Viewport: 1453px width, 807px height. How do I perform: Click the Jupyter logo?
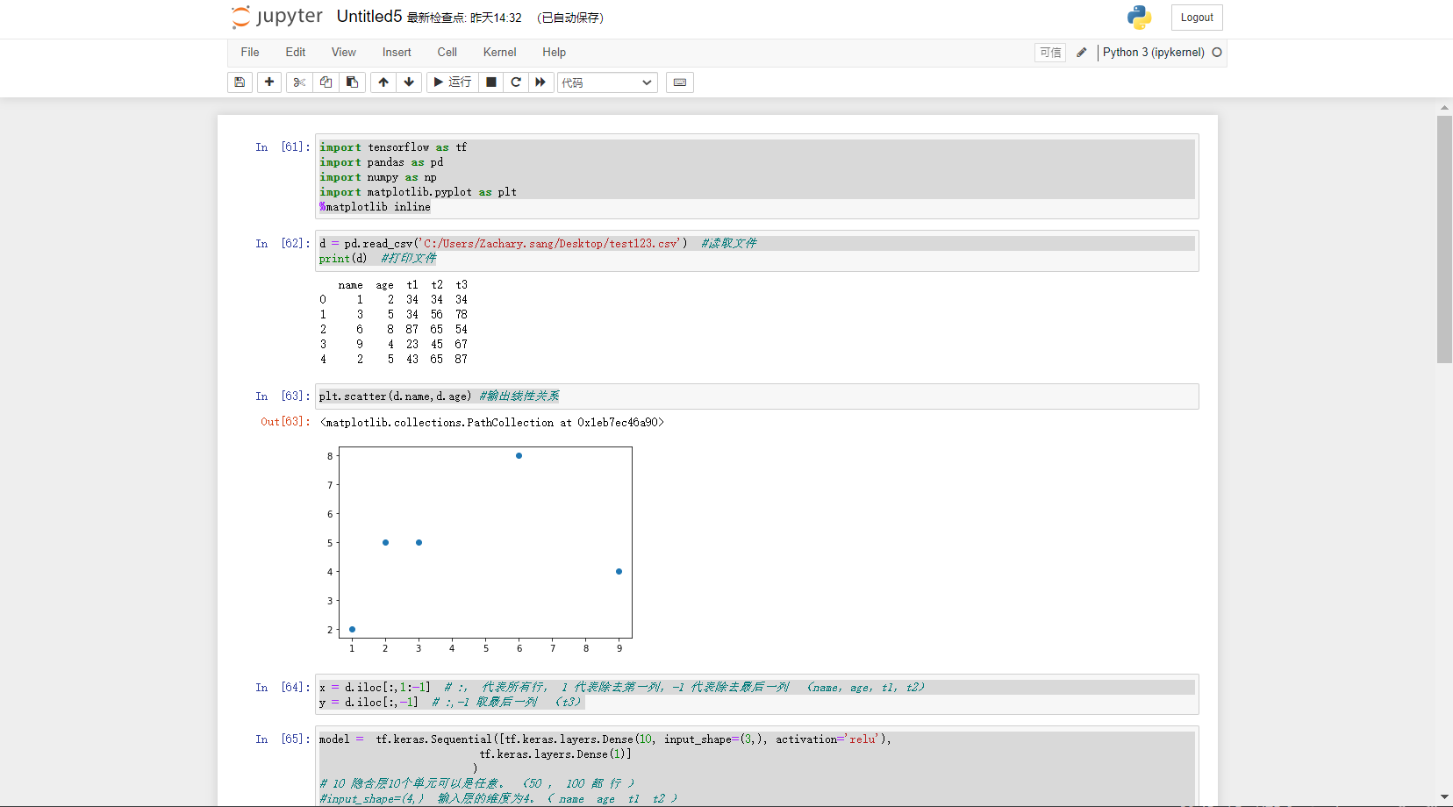point(277,17)
